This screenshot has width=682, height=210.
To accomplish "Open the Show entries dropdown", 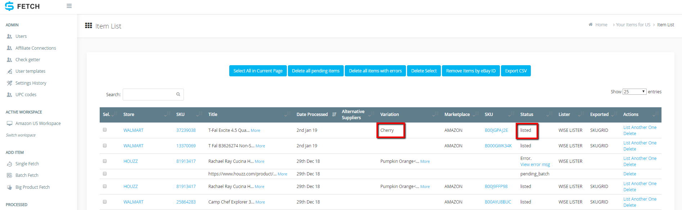I will tap(634, 91).
